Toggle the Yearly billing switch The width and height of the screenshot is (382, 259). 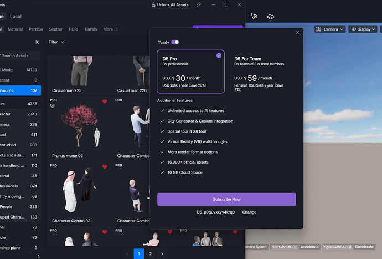175,42
